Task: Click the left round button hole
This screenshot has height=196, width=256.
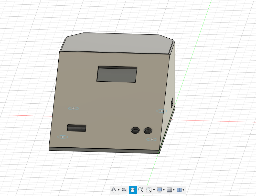Action: (x=135, y=131)
